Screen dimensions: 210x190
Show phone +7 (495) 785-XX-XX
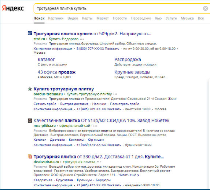[x=99, y=109]
